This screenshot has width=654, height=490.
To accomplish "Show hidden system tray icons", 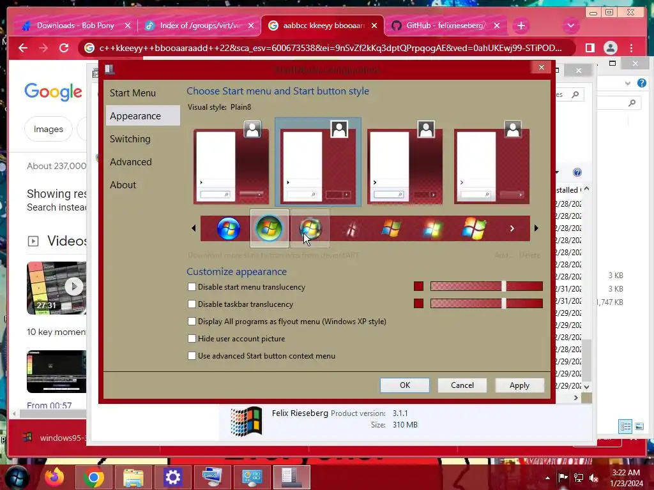I will [547, 478].
